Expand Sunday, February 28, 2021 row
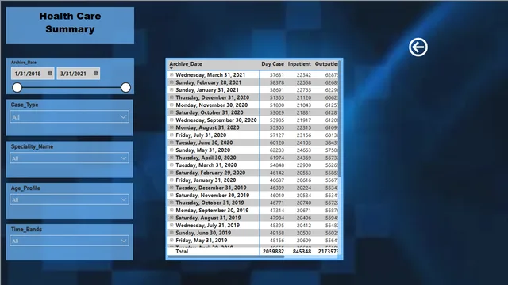Image resolution: width=508 pixels, height=285 pixels. 171,82
